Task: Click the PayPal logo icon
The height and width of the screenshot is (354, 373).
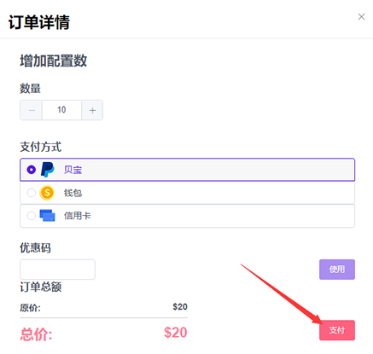Action: (x=47, y=170)
